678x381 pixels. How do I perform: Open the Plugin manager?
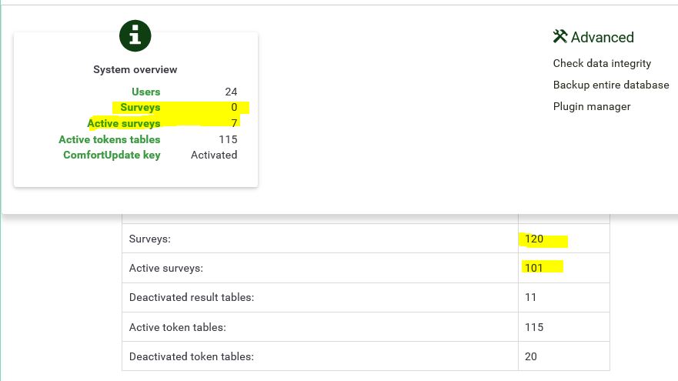pyautogui.click(x=592, y=106)
